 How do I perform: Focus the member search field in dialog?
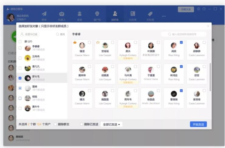[184, 34]
